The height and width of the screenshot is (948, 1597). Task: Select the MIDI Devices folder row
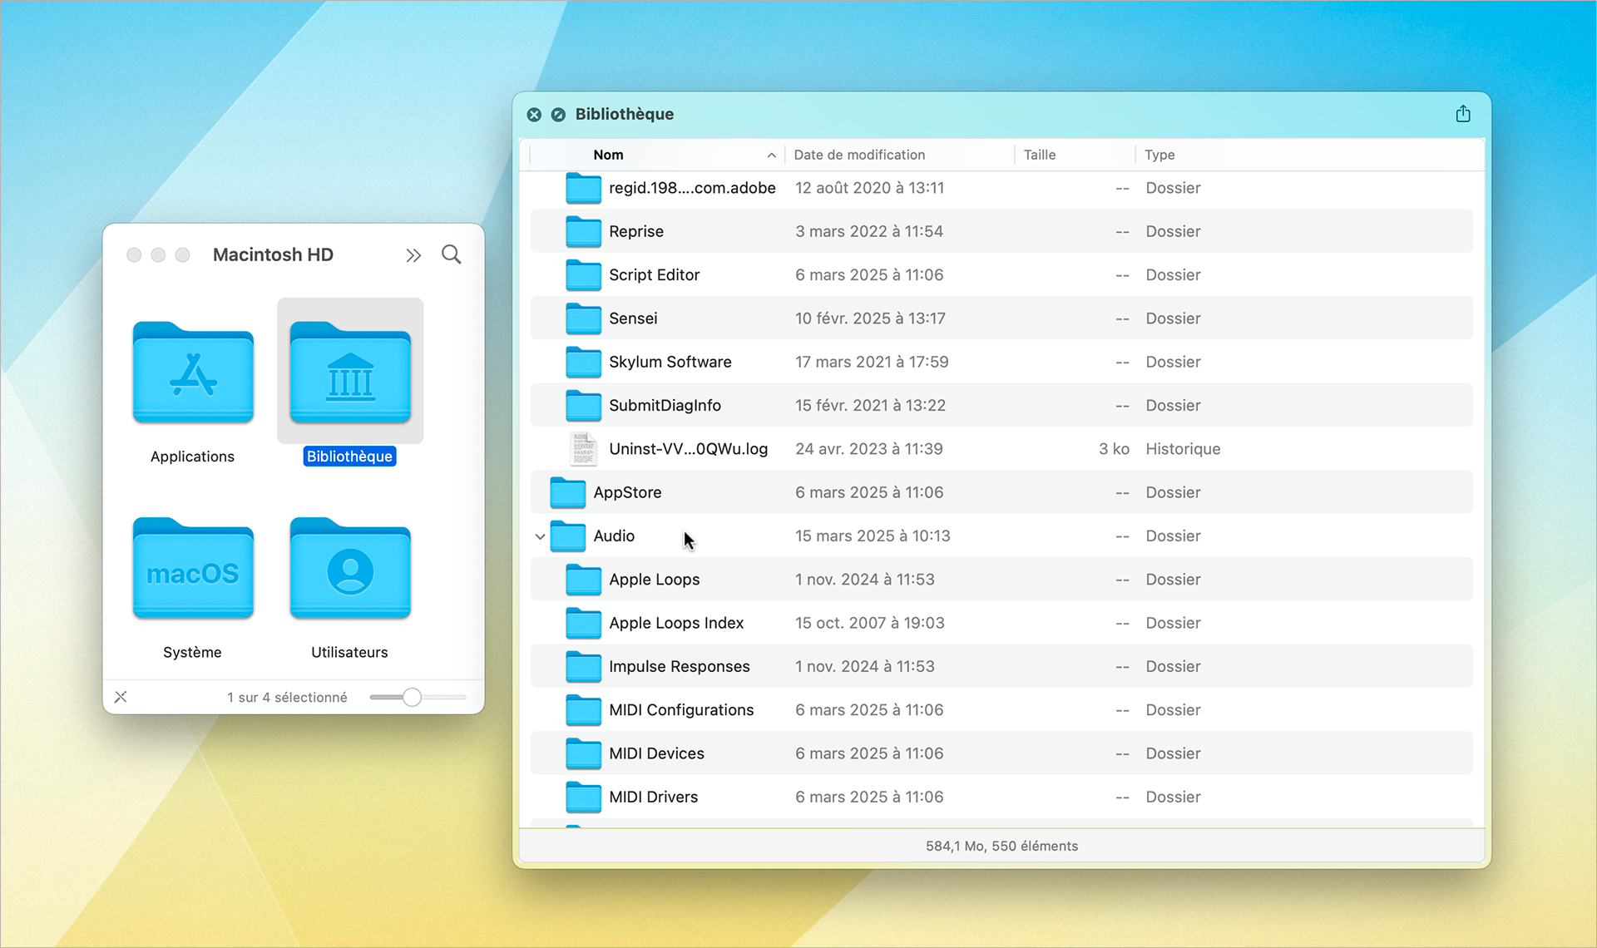(x=655, y=753)
